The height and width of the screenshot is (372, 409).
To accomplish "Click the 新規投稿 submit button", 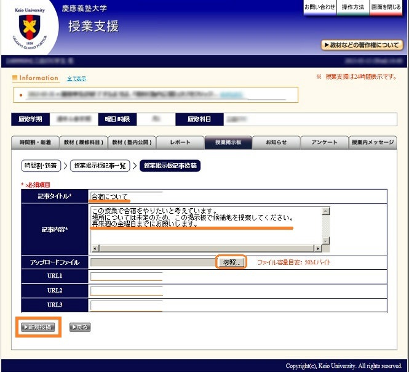I will 38,327.
